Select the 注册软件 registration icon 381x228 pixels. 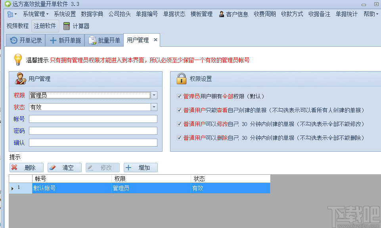point(44,26)
